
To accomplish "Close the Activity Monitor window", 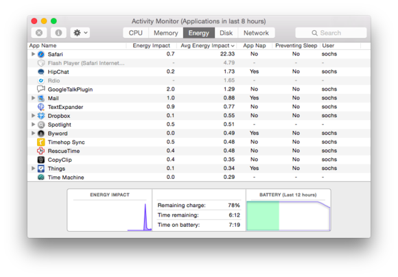I will point(34,21).
